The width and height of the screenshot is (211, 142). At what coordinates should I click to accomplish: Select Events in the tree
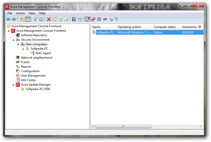[x=25, y=62]
